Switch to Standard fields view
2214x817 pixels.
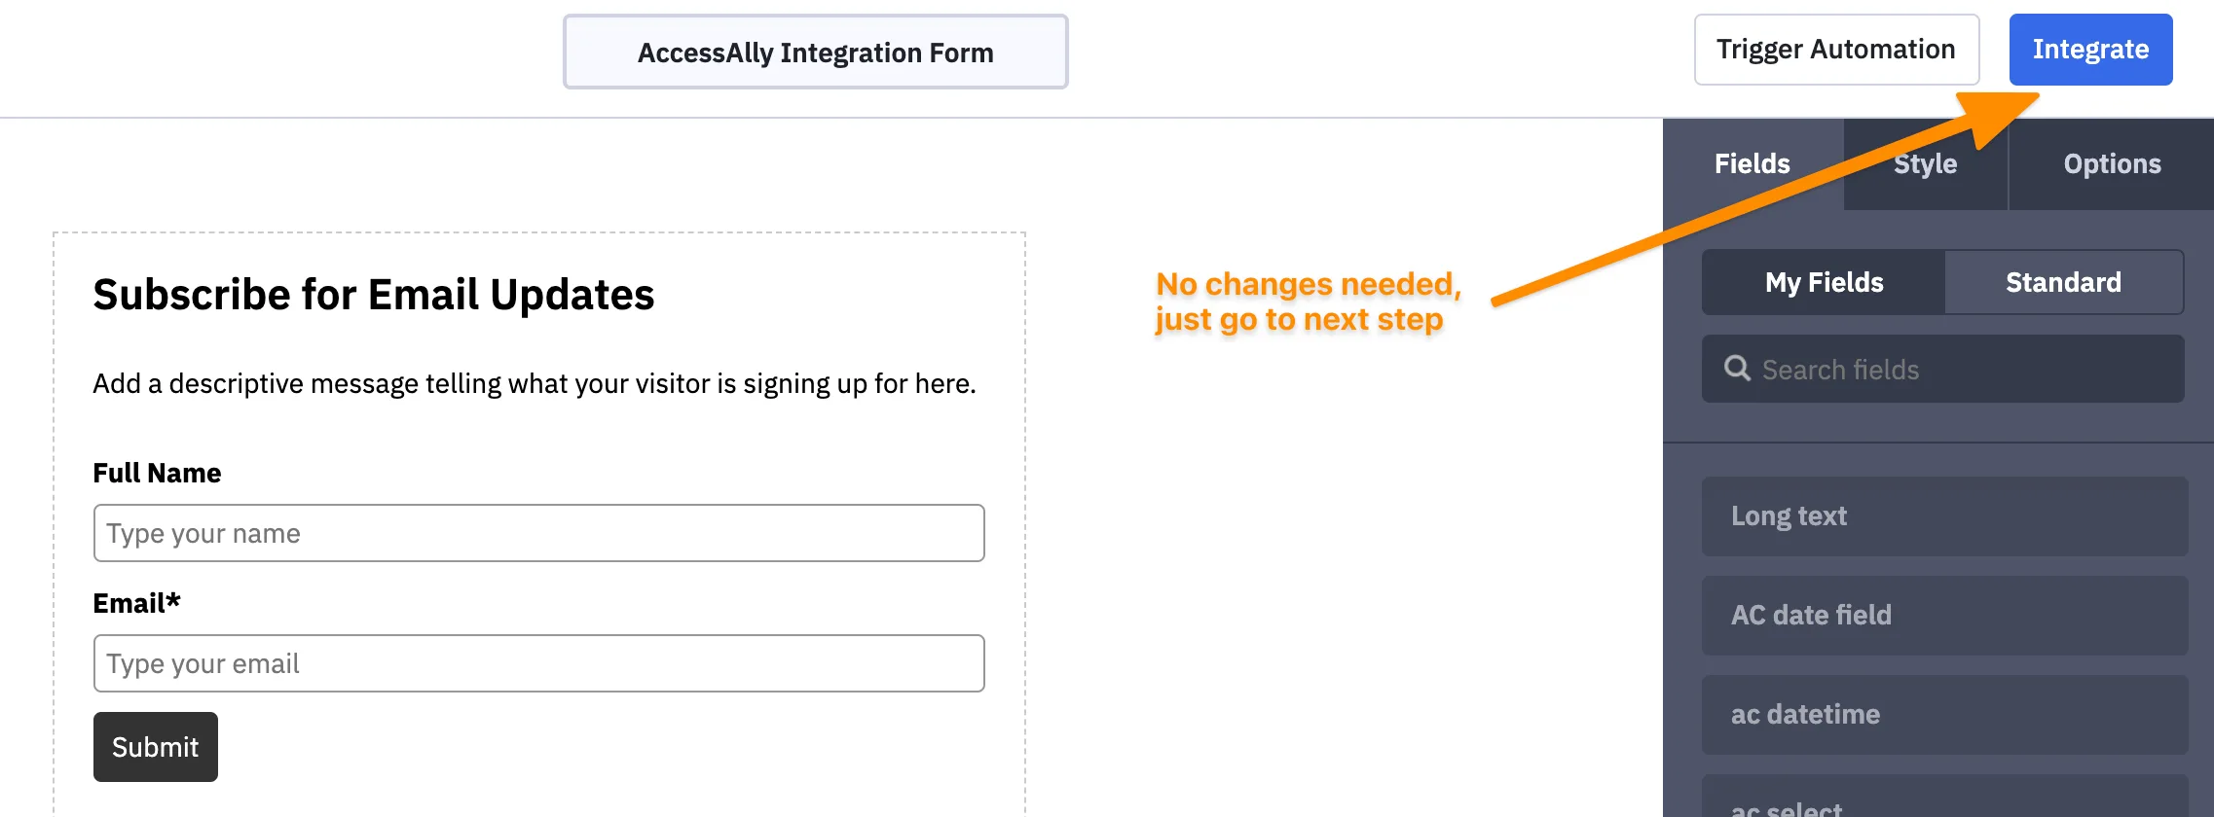coord(2063,282)
